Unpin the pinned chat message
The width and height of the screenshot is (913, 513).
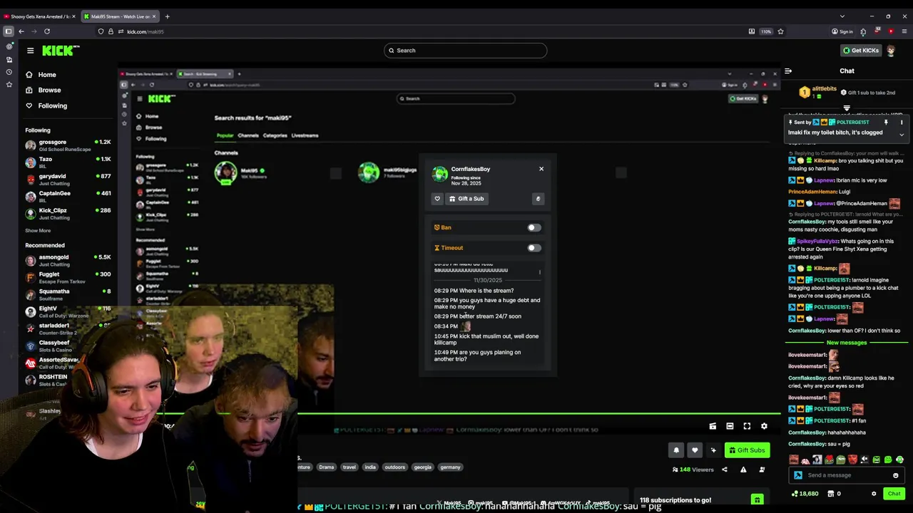click(x=886, y=123)
